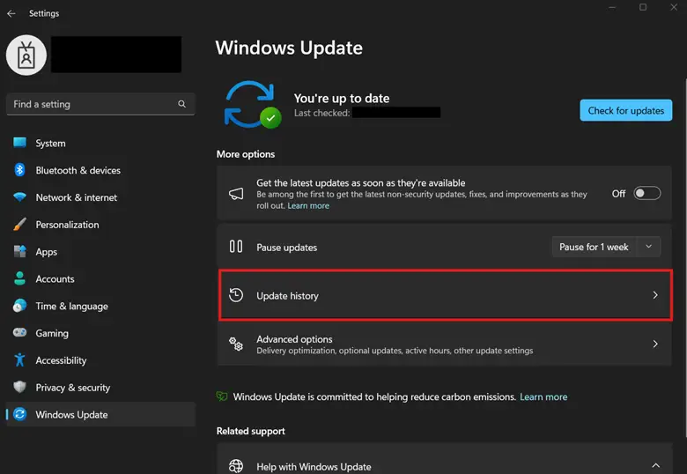
Task: Open Privacy & security settings label
Action: point(73,388)
